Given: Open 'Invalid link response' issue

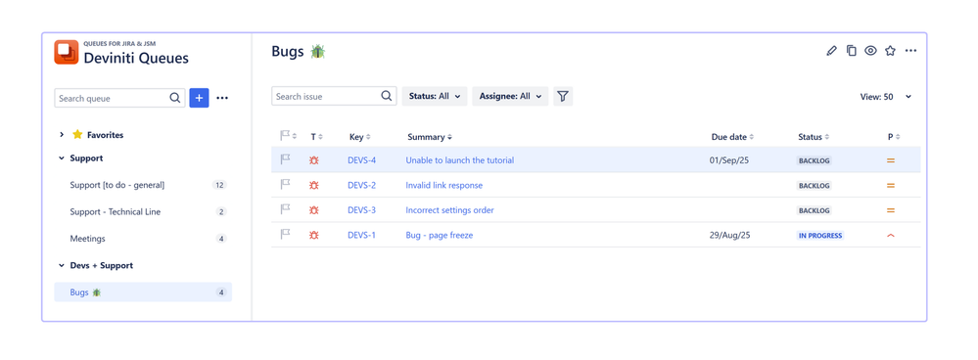Looking at the screenshot, I should 444,185.
